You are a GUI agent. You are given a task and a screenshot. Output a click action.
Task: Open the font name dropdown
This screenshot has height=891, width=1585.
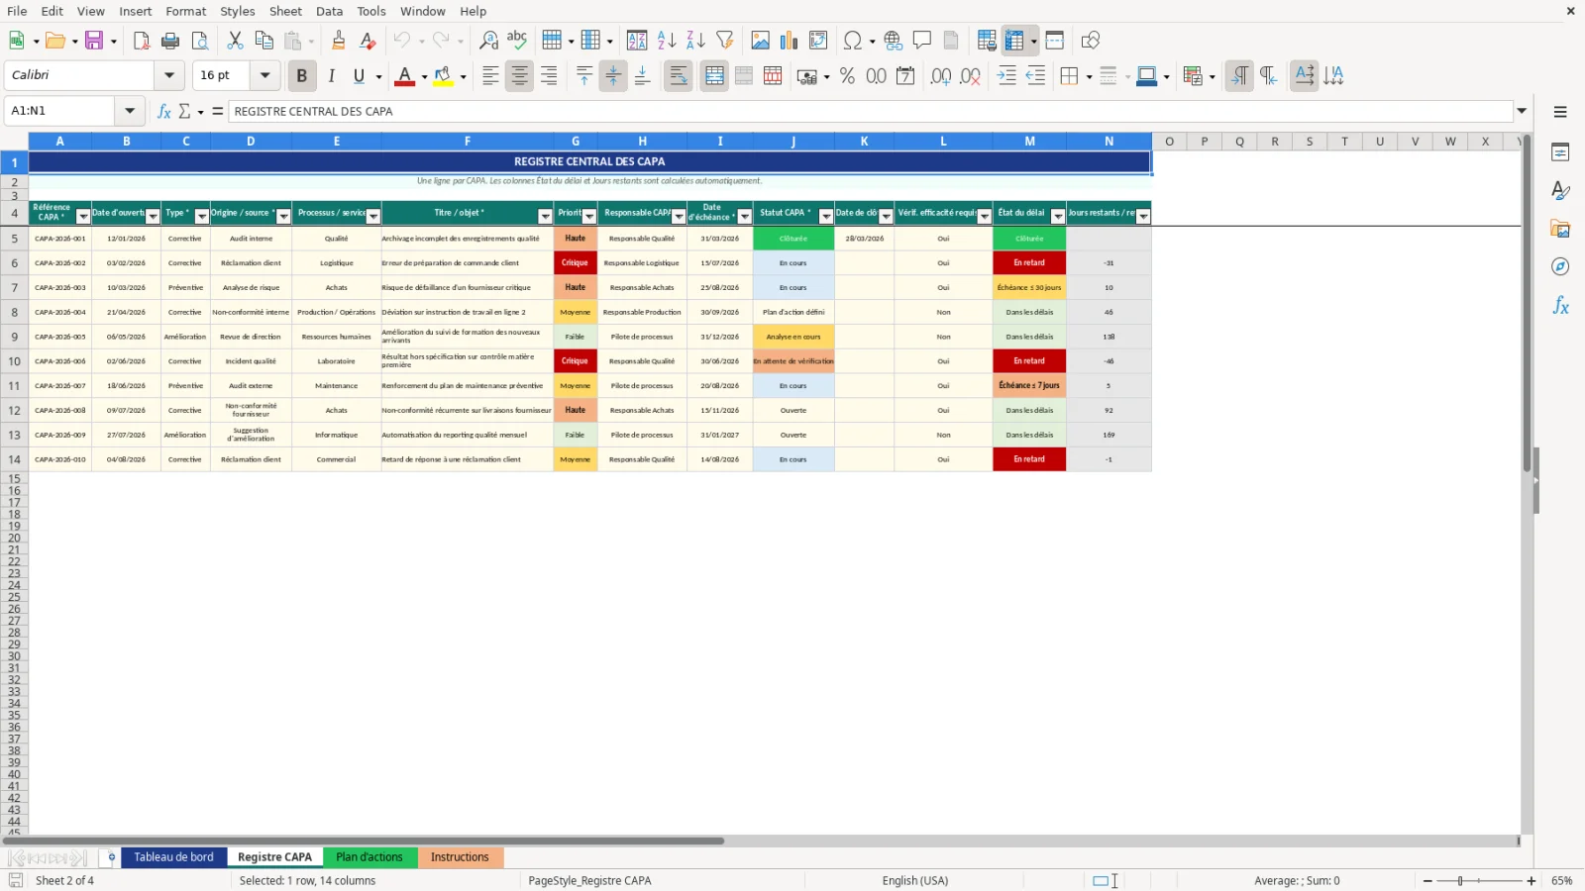[x=169, y=75]
